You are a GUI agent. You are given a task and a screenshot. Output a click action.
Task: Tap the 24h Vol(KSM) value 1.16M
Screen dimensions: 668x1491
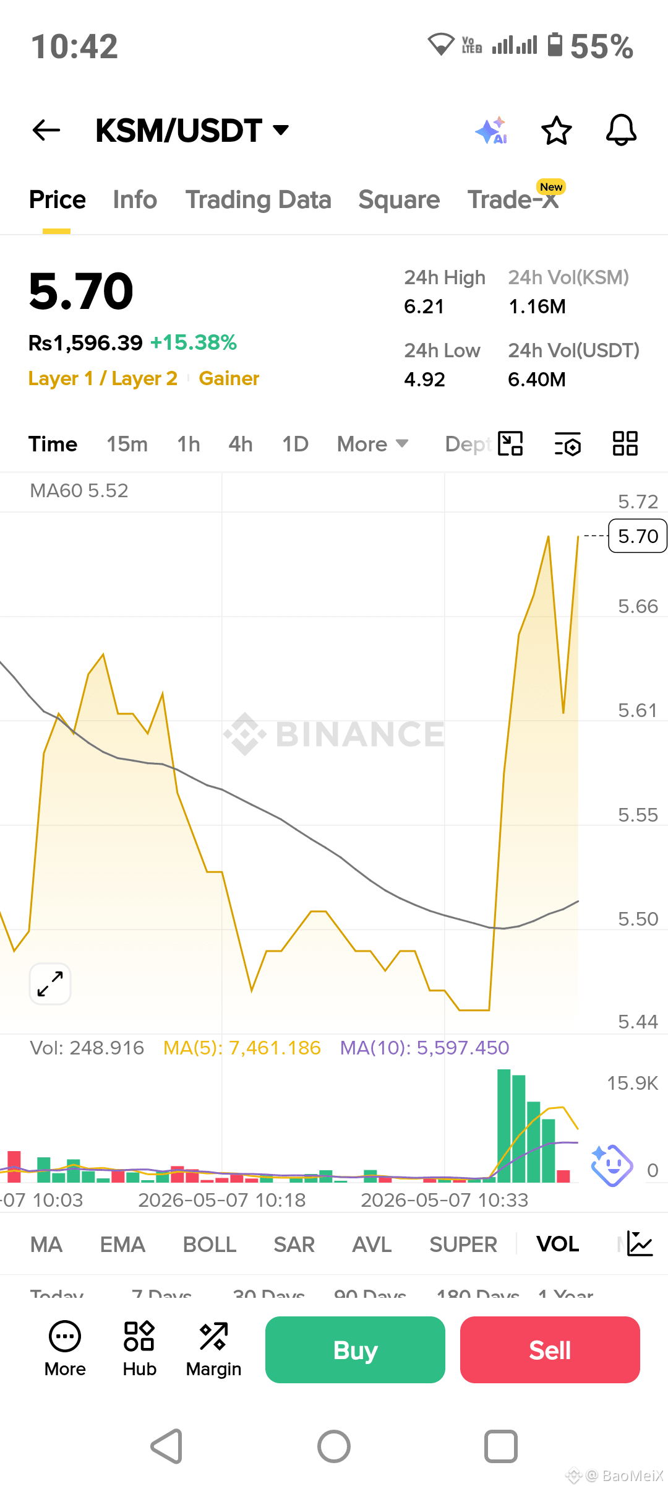[537, 306]
